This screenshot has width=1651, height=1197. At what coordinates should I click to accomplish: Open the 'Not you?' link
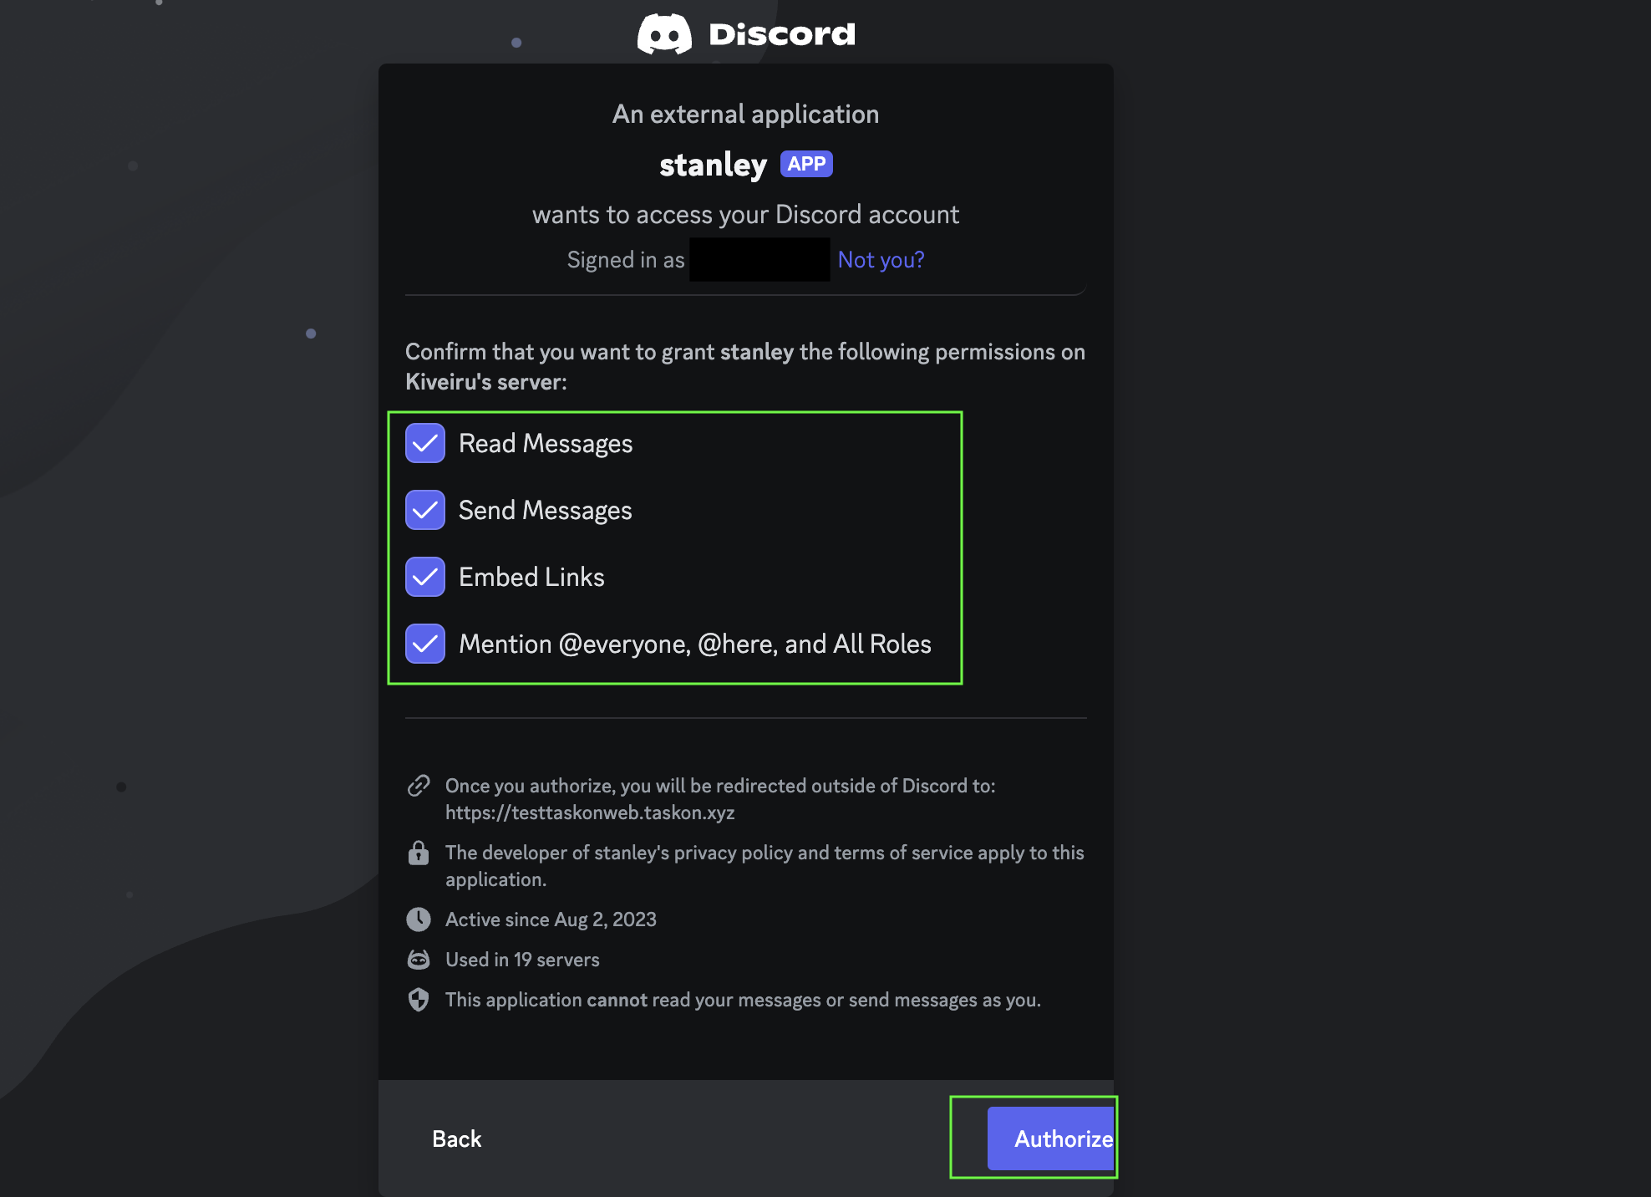pyautogui.click(x=881, y=260)
